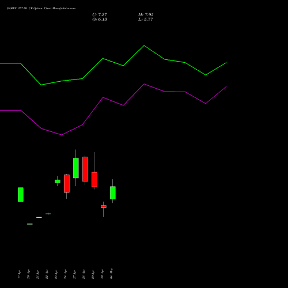Image resolution: width=288 pixels, height=288 pixels.
Task: Click the flat candle mark above 21 Apr
Action: click(x=39, y=217)
